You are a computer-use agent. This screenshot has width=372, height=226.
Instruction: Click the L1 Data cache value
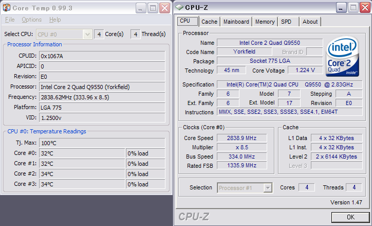click(x=337, y=138)
